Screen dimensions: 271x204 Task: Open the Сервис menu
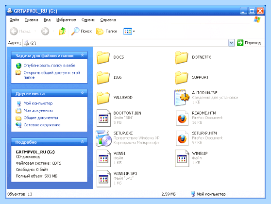point(88,20)
